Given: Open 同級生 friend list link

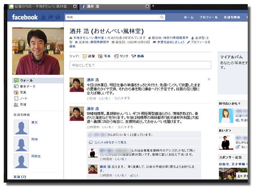Looking at the screenshot, I should (x=36, y=156).
